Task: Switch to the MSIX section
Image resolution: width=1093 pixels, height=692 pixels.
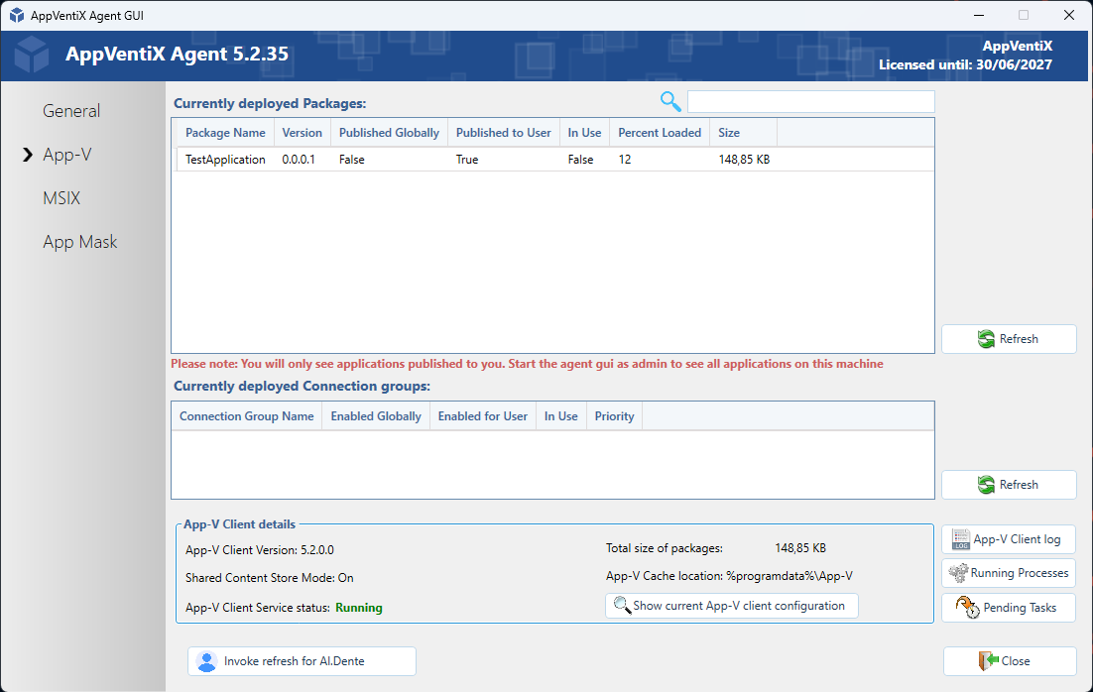Action: click(x=61, y=198)
